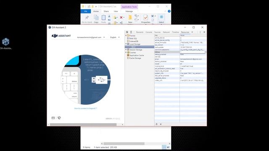269x151 pixels.
Task: Open the quick access toolbar dropdown arrow
Action: (96, 7)
